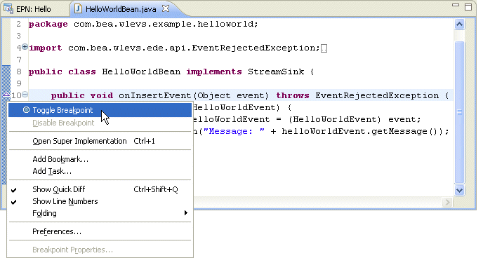
Task: Choose Add Task... menu entry
Action: click(100, 171)
